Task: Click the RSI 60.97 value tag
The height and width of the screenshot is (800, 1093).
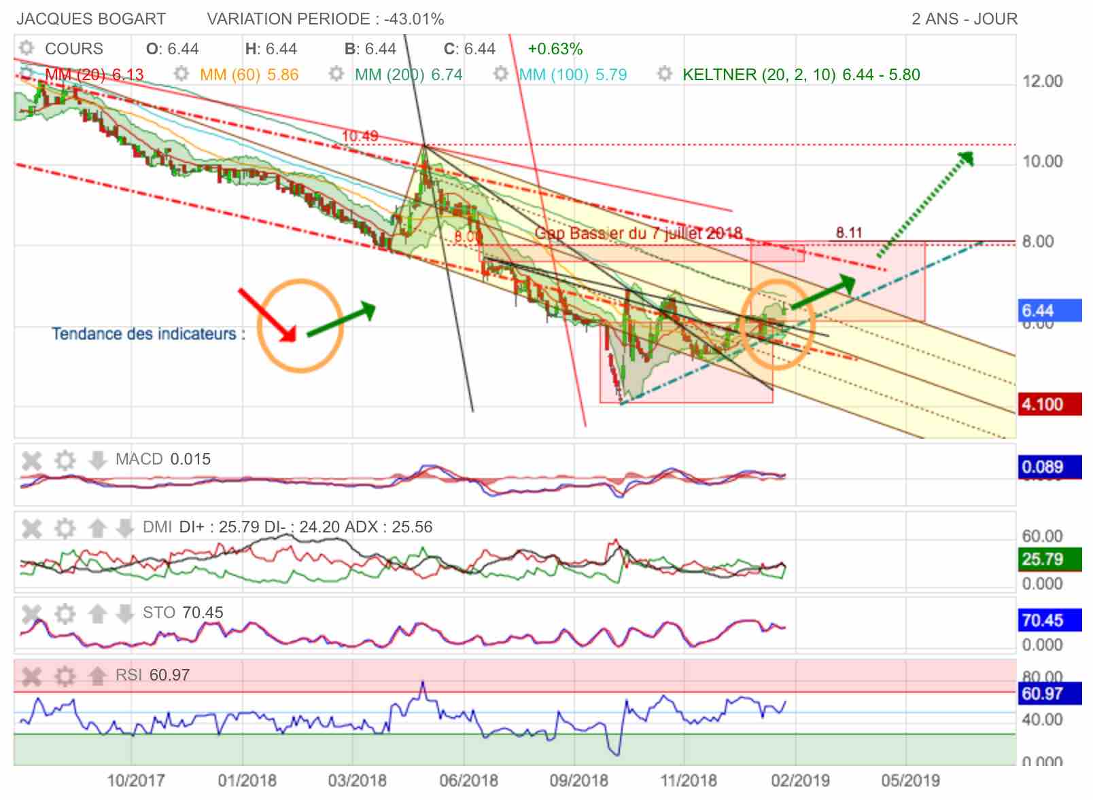Action: coord(1050,693)
